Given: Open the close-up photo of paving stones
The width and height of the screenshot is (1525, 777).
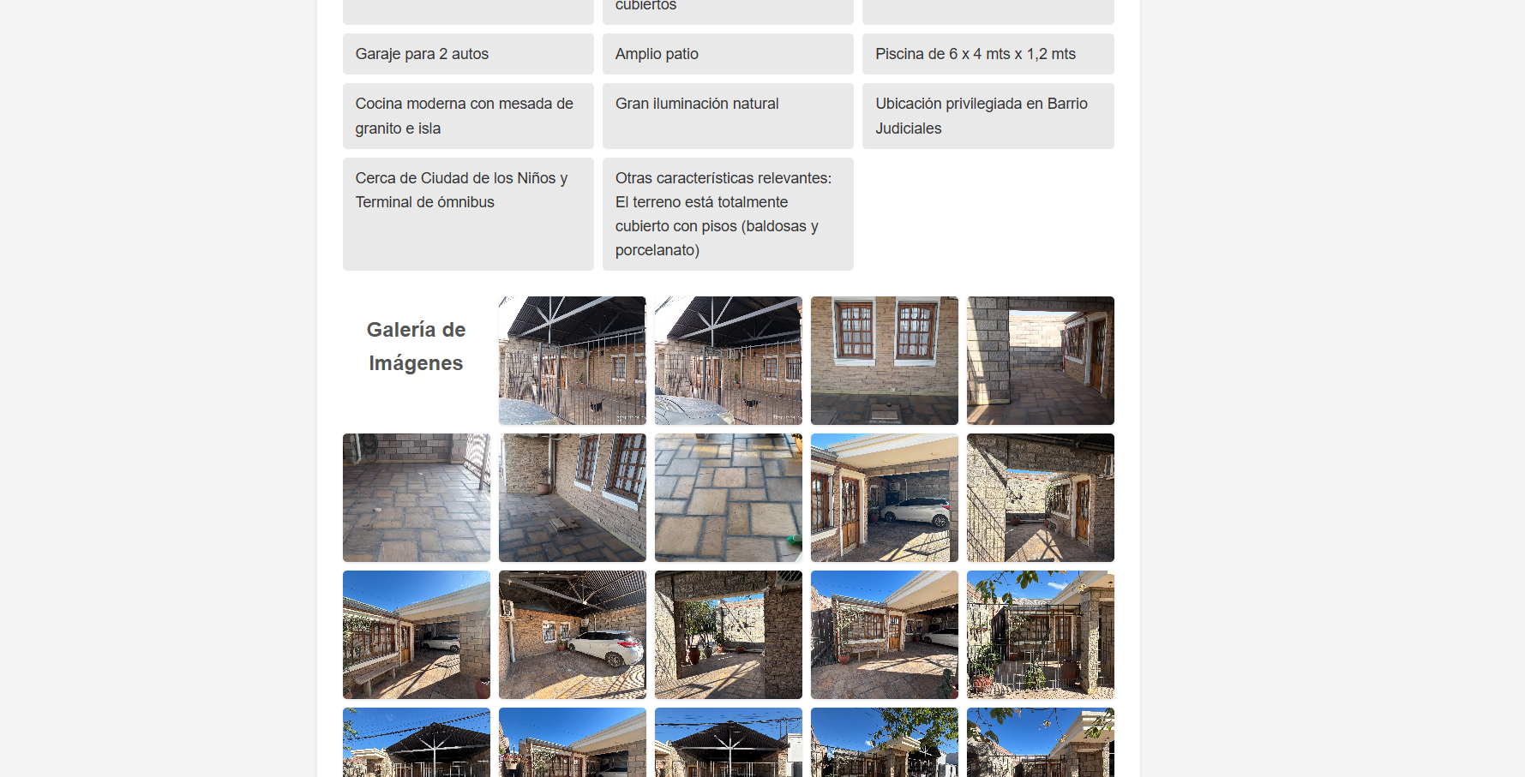Looking at the screenshot, I should point(728,497).
